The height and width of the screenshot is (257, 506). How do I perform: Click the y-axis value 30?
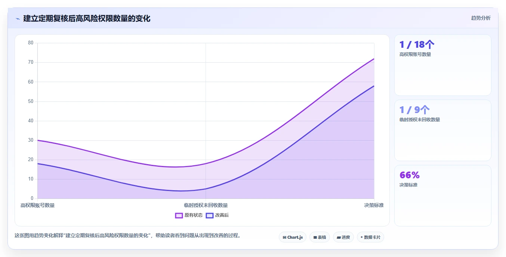pyautogui.click(x=31, y=140)
